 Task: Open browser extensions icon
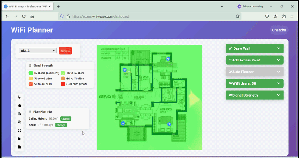point(284,16)
